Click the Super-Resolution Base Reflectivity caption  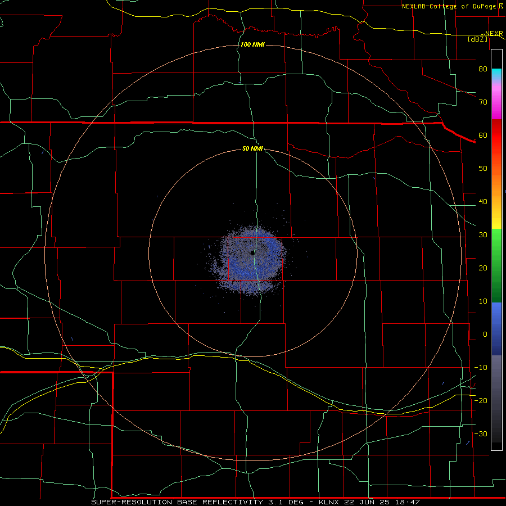256,502
